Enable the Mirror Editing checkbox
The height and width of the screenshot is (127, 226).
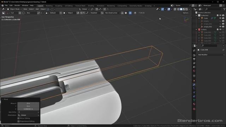coord(18,118)
